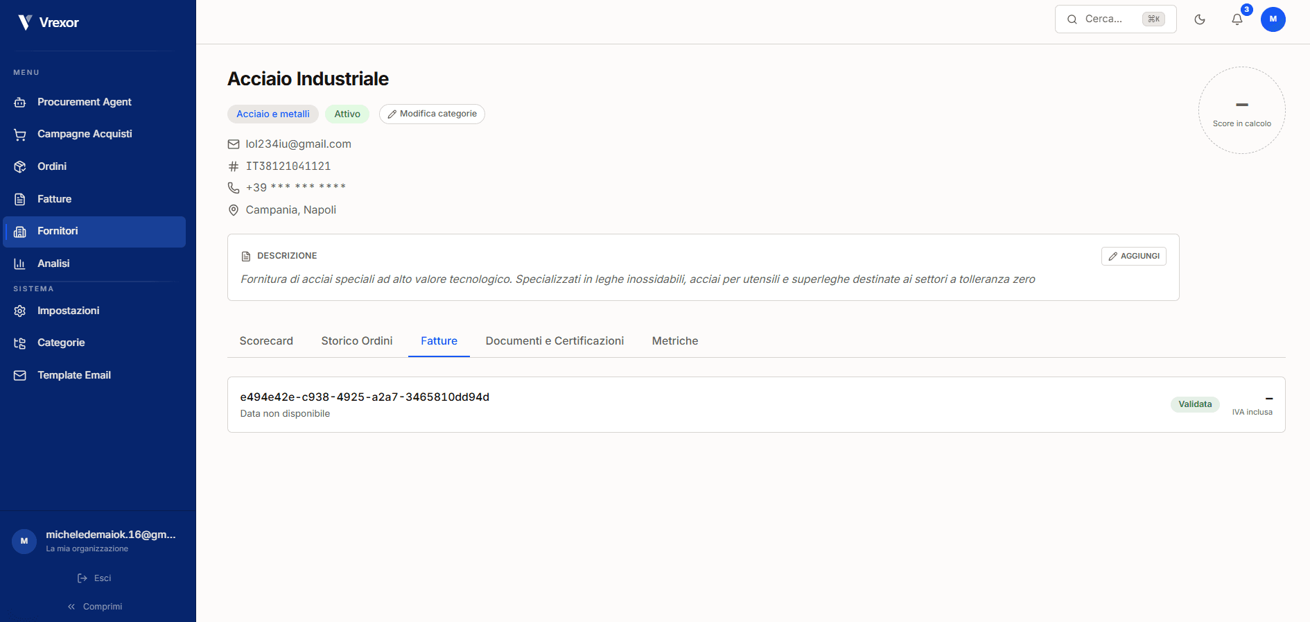The height and width of the screenshot is (622, 1310).
Task: Open the Documenti e Certificazioni tab
Action: tap(554, 341)
